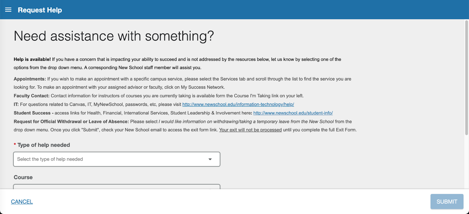Click the bold 'Help is available!' text
This screenshot has height=214, width=469.
(32, 59)
